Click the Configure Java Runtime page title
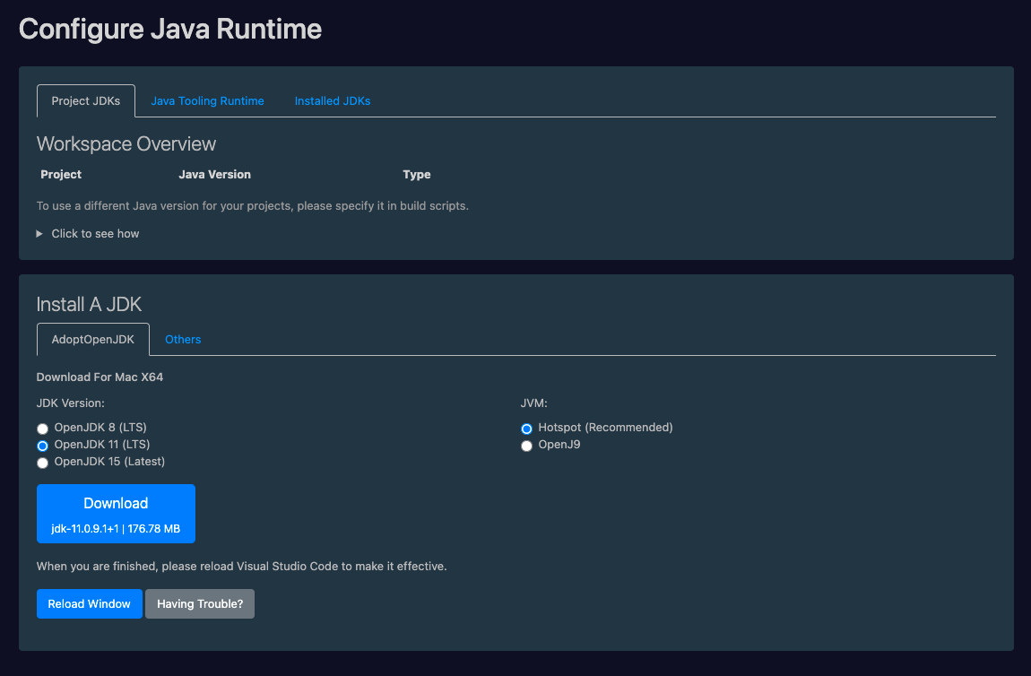 pyautogui.click(x=170, y=29)
